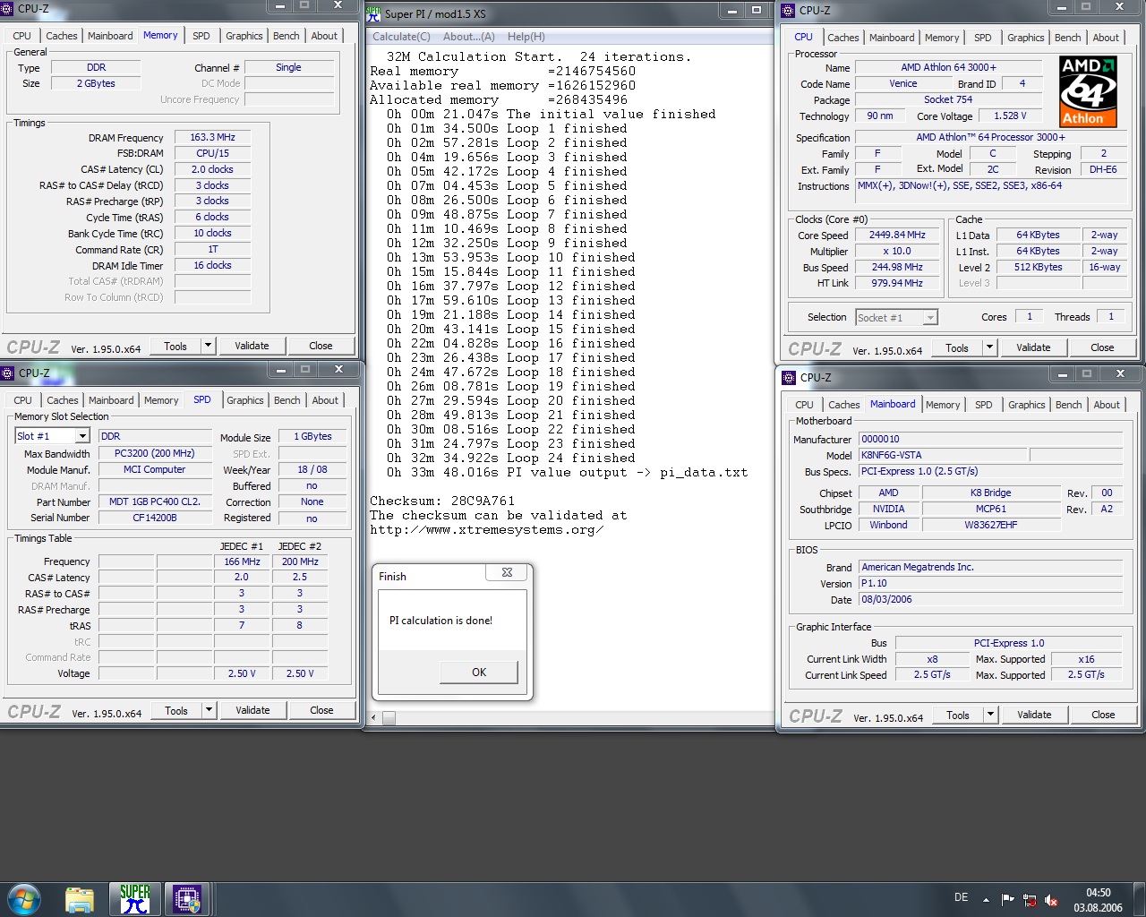Click Close button in Memory window
Image resolution: width=1146 pixels, height=917 pixels.
pos(321,346)
